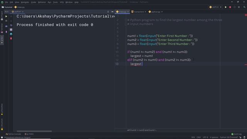This screenshot has width=247, height=139.
Task: Open the TODO tool window
Action: coord(29,134)
